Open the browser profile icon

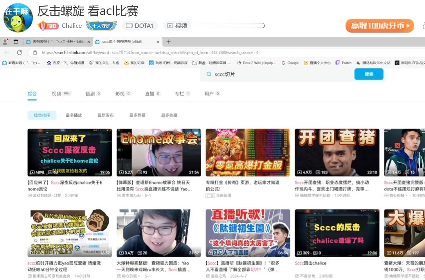tap(5, 42)
